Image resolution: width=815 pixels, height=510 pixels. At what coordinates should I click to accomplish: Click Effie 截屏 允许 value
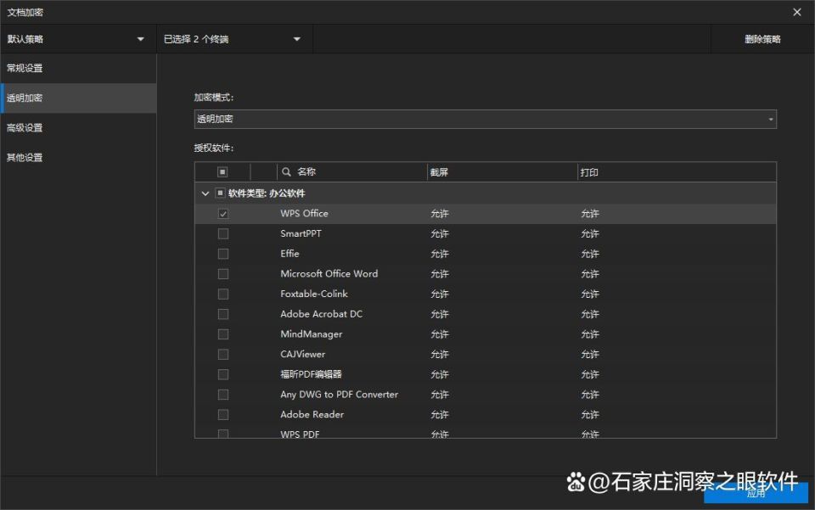(x=439, y=254)
